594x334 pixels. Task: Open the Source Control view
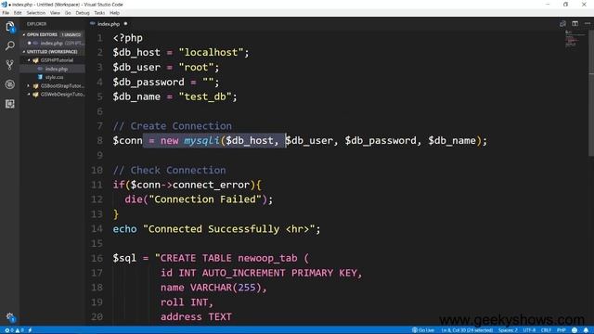[x=10, y=65]
